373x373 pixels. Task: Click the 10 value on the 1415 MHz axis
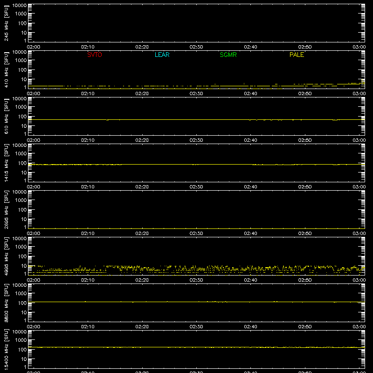tap(24, 173)
